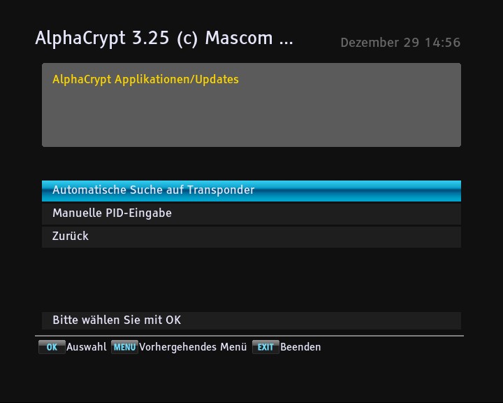Click the empty area of the gray info panel
This screenshot has height=403, width=503.
pos(251,119)
